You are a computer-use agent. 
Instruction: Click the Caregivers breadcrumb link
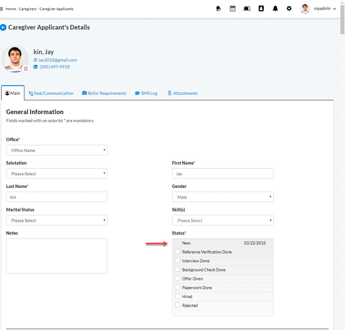[x=27, y=9]
